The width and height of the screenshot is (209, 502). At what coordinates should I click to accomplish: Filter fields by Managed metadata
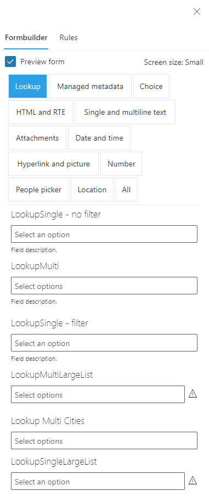(90, 86)
